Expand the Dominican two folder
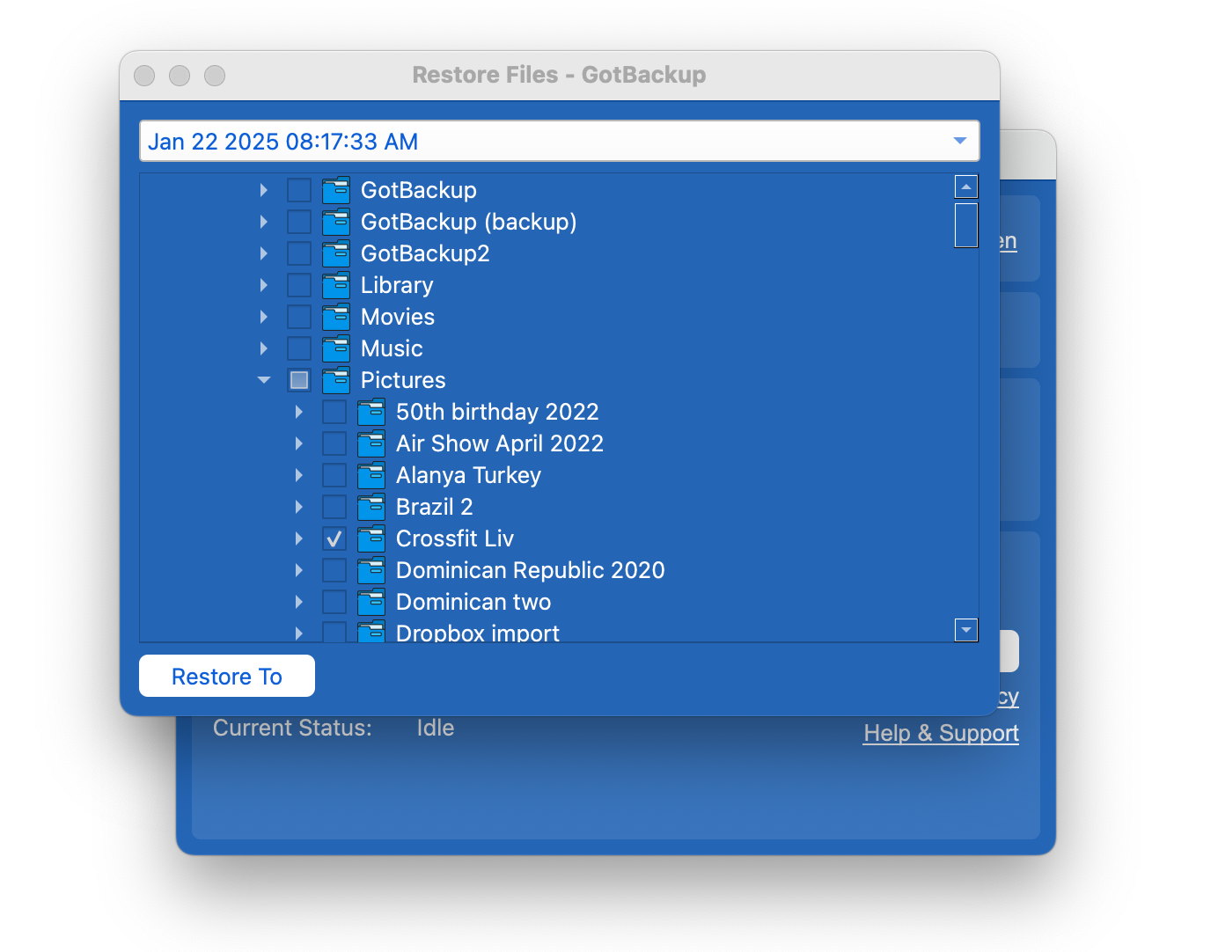 click(x=298, y=602)
